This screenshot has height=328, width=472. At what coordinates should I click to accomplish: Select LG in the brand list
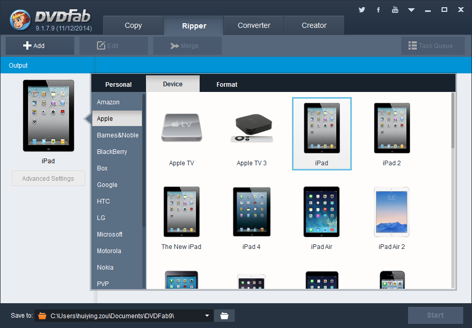pyautogui.click(x=117, y=217)
